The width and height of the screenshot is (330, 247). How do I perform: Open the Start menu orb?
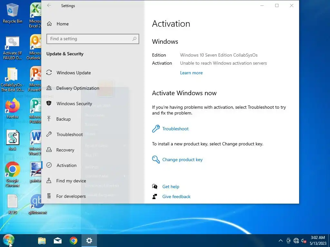tap(9, 240)
